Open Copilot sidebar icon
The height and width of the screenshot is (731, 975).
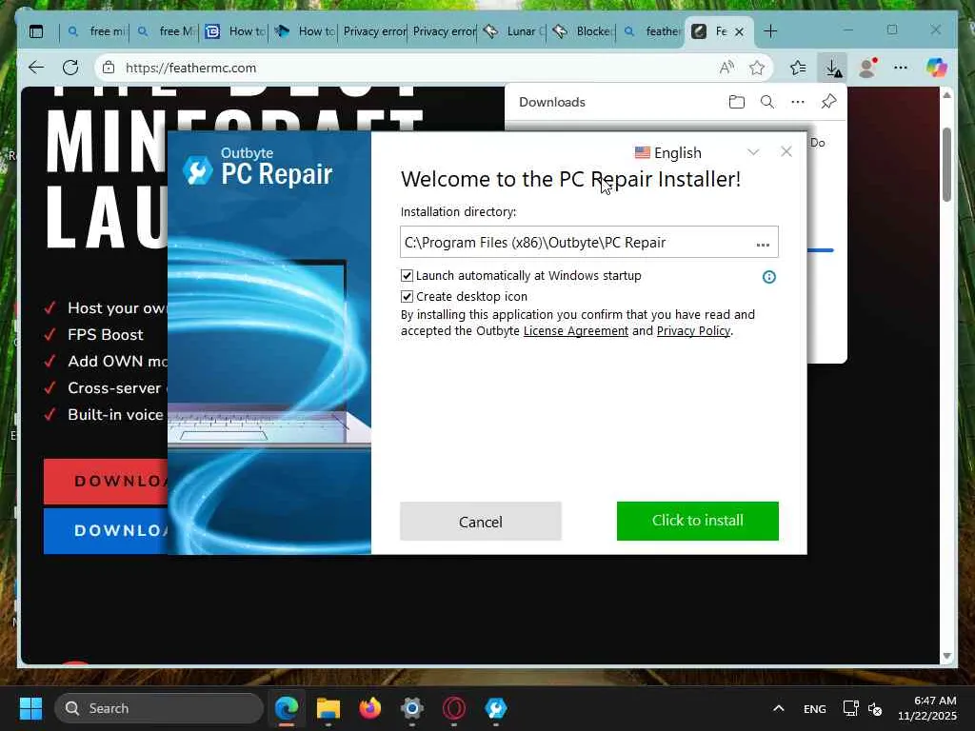tap(937, 68)
